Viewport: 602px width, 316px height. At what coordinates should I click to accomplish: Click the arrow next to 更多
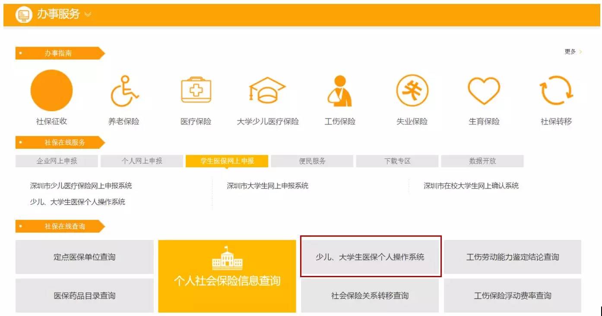click(x=580, y=52)
